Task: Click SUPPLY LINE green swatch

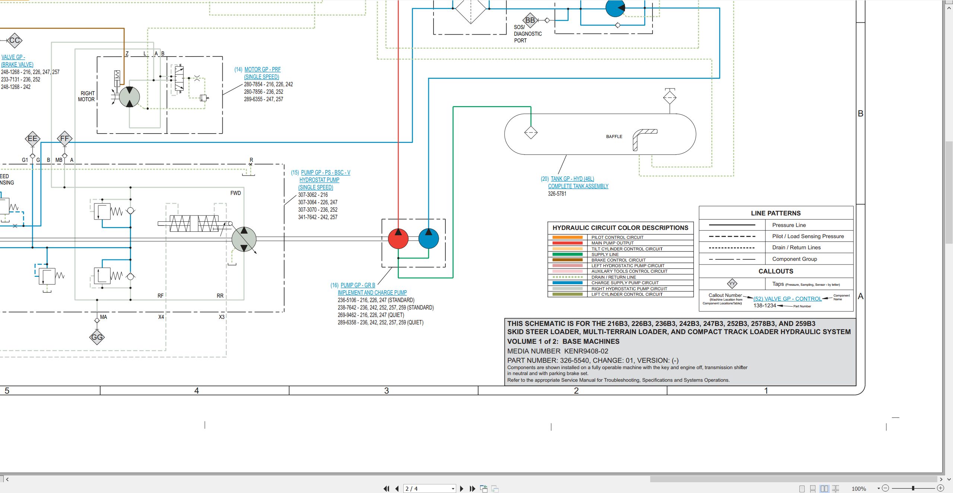Action: point(567,254)
